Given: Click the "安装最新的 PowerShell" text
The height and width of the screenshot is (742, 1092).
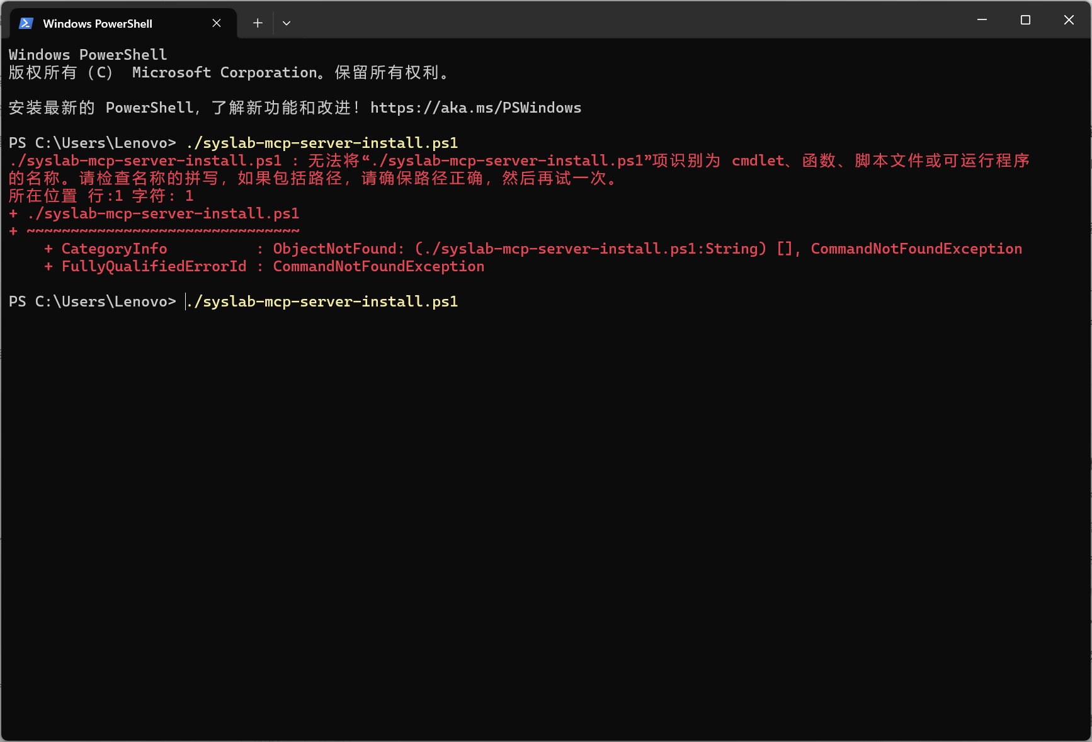Looking at the screenshot, I should (101, 108).
